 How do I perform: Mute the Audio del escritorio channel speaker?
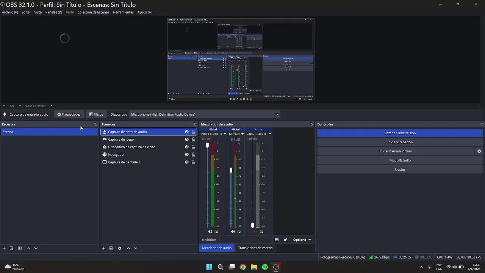click(210, 232)
